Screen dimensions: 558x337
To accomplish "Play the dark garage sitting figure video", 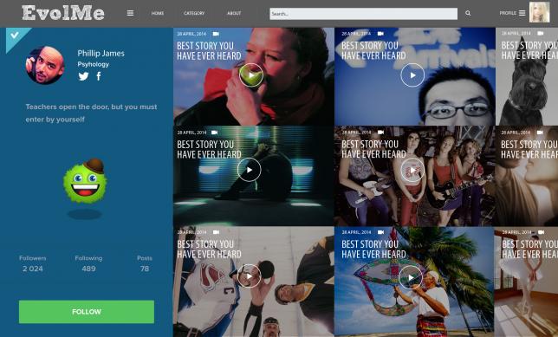I will (x=250, y=170).
